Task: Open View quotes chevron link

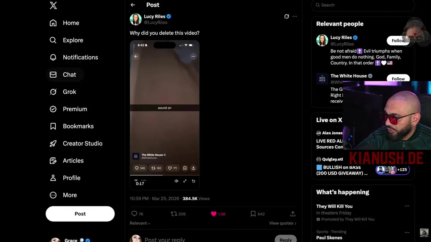Action: tap(283, 223)
